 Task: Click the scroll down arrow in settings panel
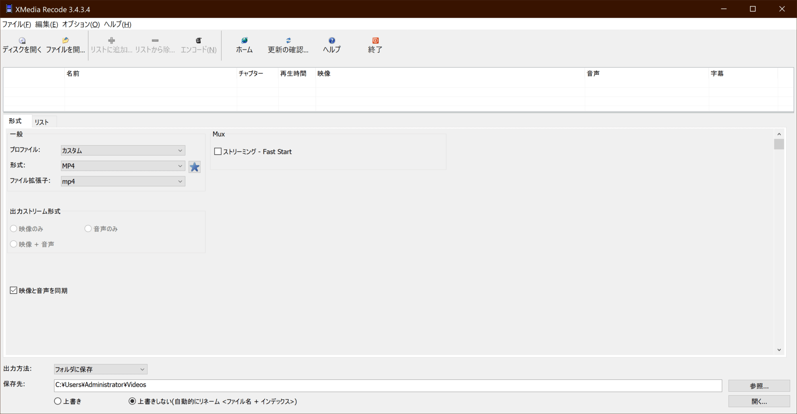tap(779, 350)
